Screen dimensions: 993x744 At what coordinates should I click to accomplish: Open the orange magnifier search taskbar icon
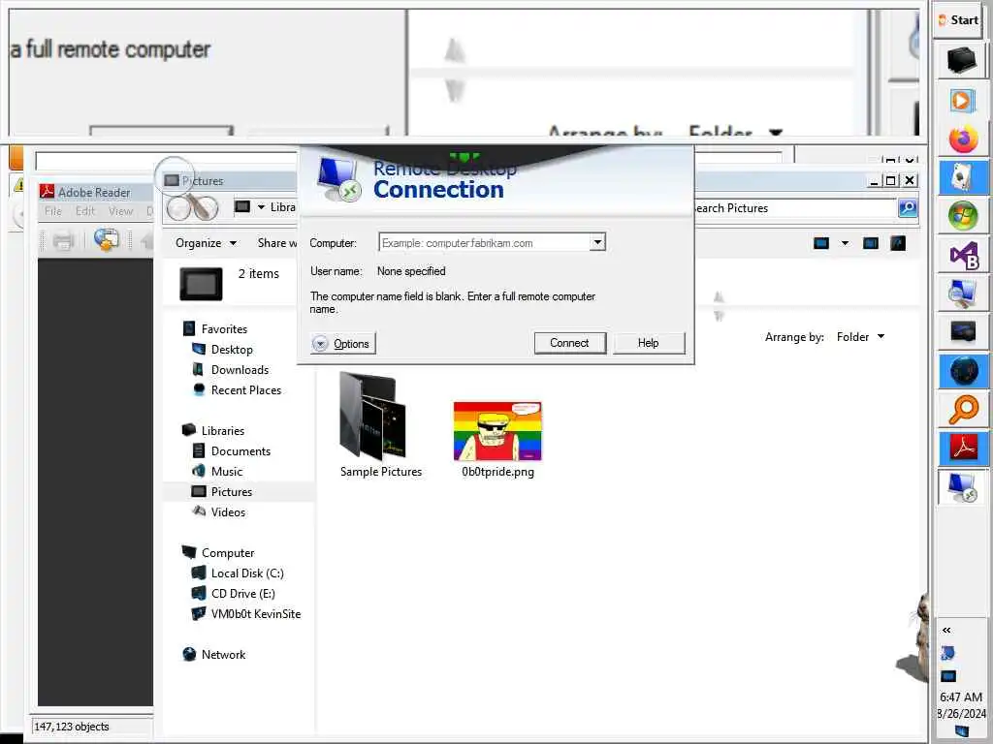[x=962, y=410]
